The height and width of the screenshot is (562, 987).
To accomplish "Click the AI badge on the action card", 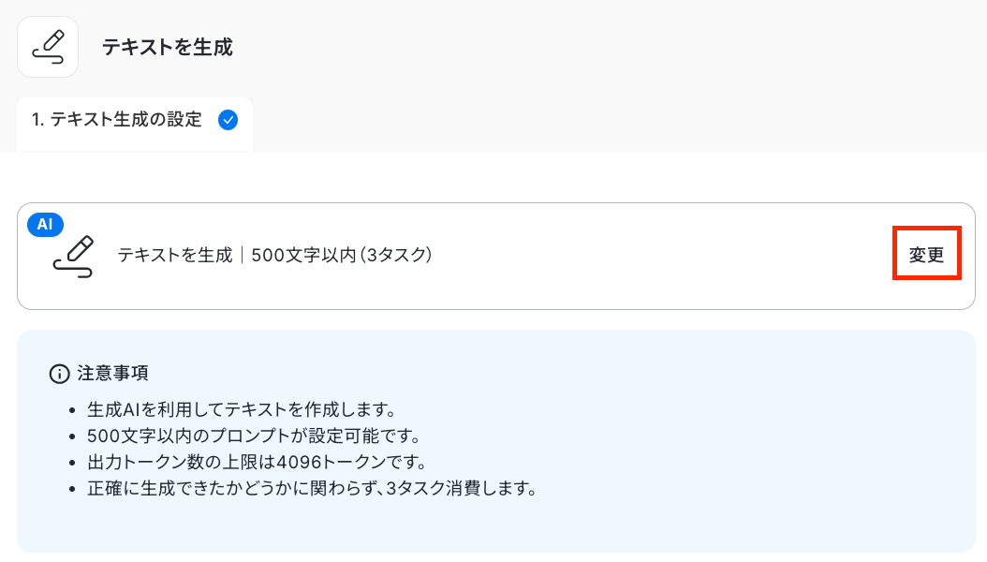I will [45, 224].
